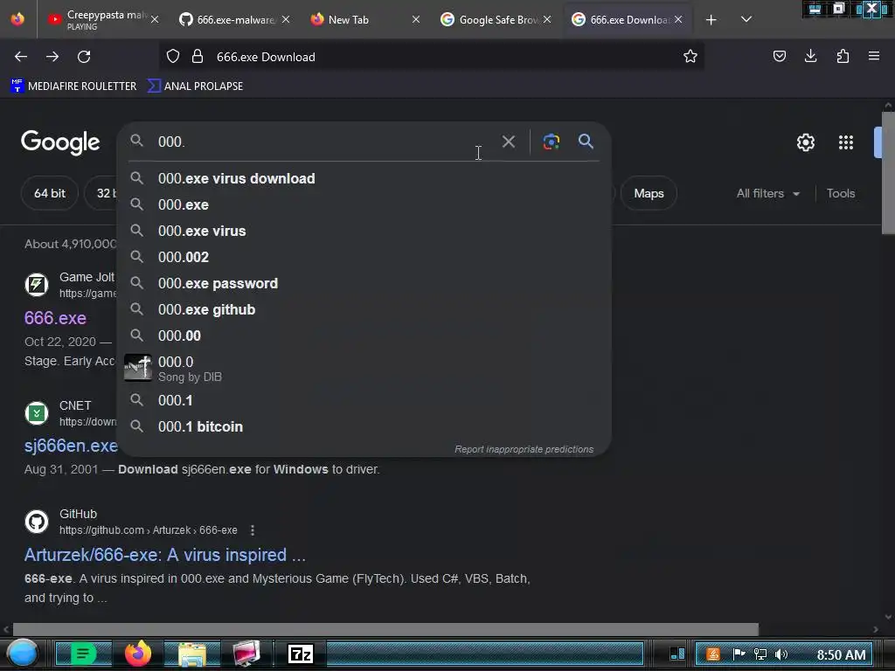The height and width of the screenshot is (671, 895).
Task: Open 7-Zip from the taskbar
Action: 301,654
